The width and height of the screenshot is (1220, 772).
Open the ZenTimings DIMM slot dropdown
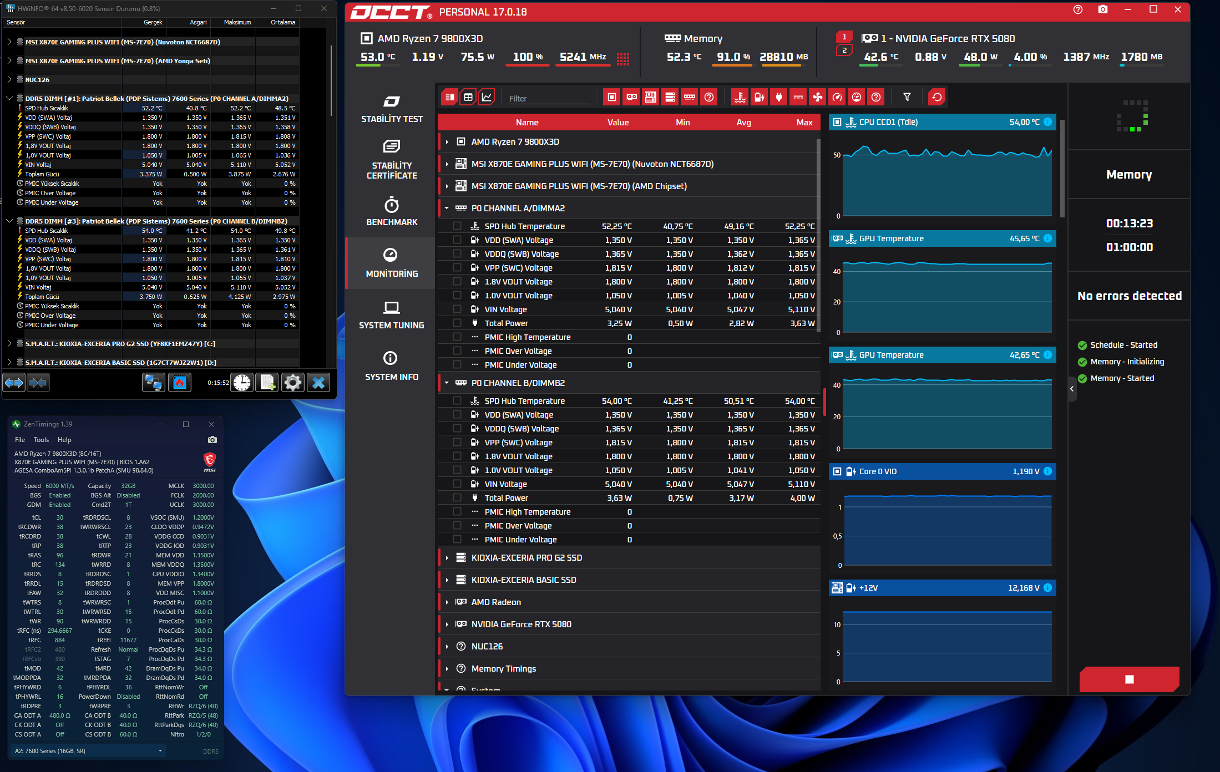89,751
